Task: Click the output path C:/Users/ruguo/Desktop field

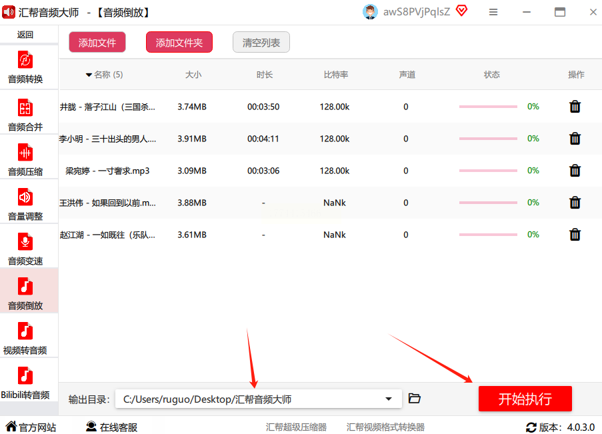Action: point(259,399)
